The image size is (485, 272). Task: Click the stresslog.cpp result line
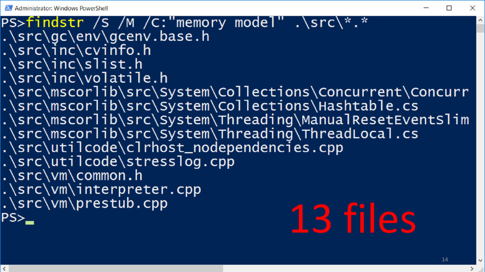coord(118,161)
